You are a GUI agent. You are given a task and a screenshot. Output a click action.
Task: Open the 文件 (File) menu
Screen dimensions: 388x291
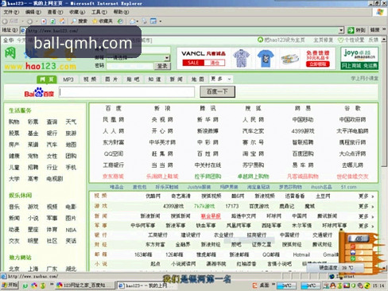(x=11, y=12)
